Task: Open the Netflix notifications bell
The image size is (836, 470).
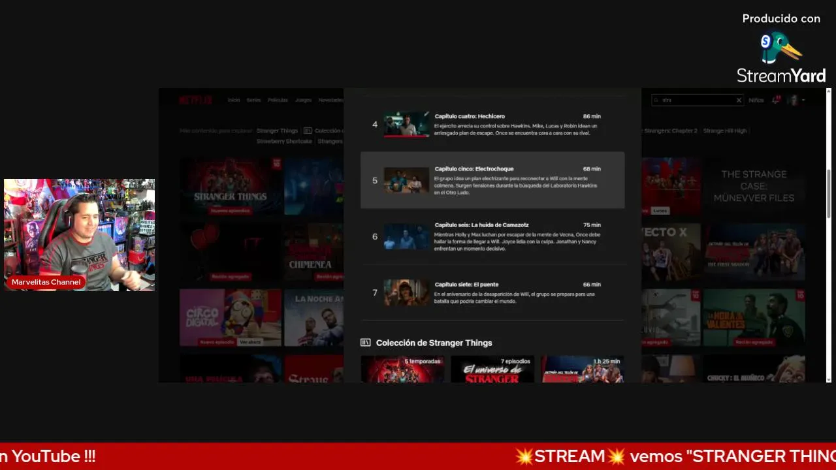Action: 776,100
